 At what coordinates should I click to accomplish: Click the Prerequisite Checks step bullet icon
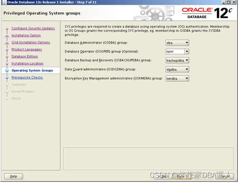[7, 78]
